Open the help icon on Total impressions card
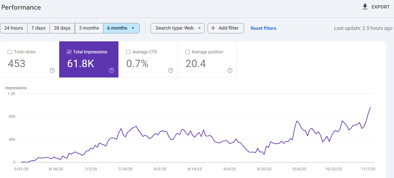Viewport: 394px width, 178px height. coord(111,70)
